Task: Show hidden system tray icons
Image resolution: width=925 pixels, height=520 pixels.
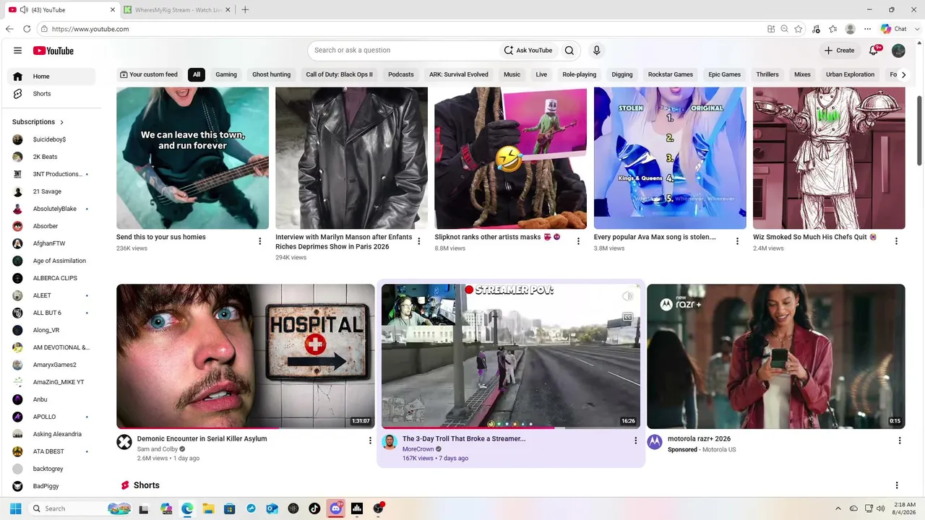Action: point(838,508)
